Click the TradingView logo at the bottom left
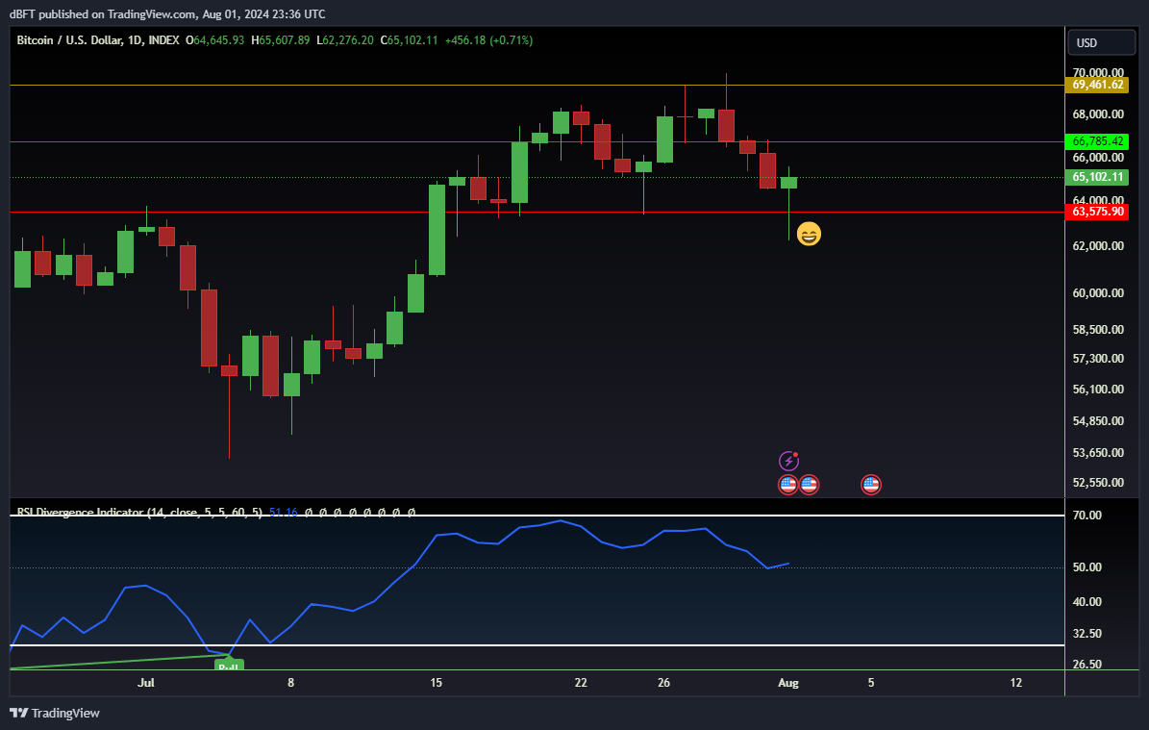Screen dimensions: 1149x730 pos(55,713)
